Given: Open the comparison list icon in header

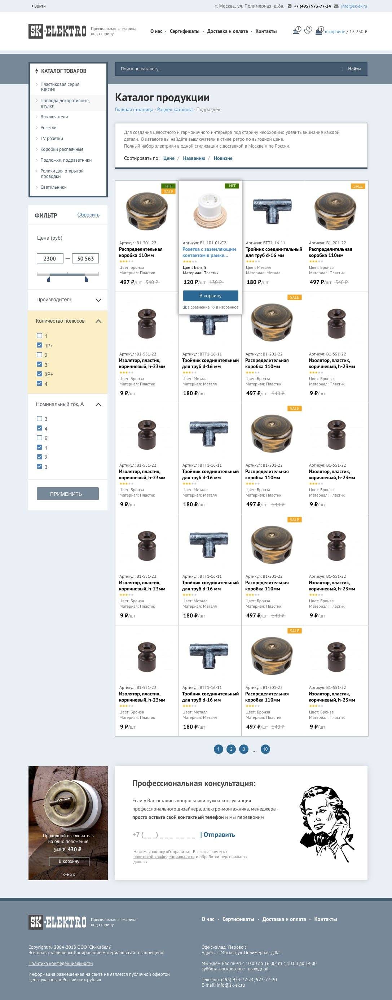Looking at the screenshot, I should pos(296,31).
